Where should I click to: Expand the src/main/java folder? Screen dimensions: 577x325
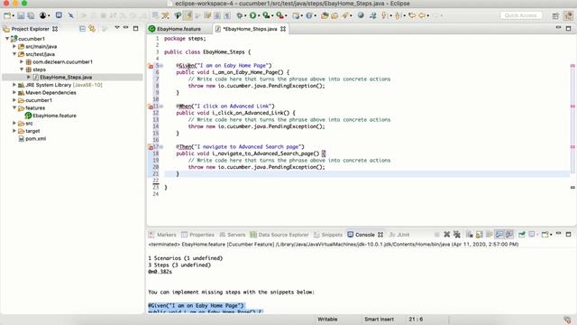[14, 46]
